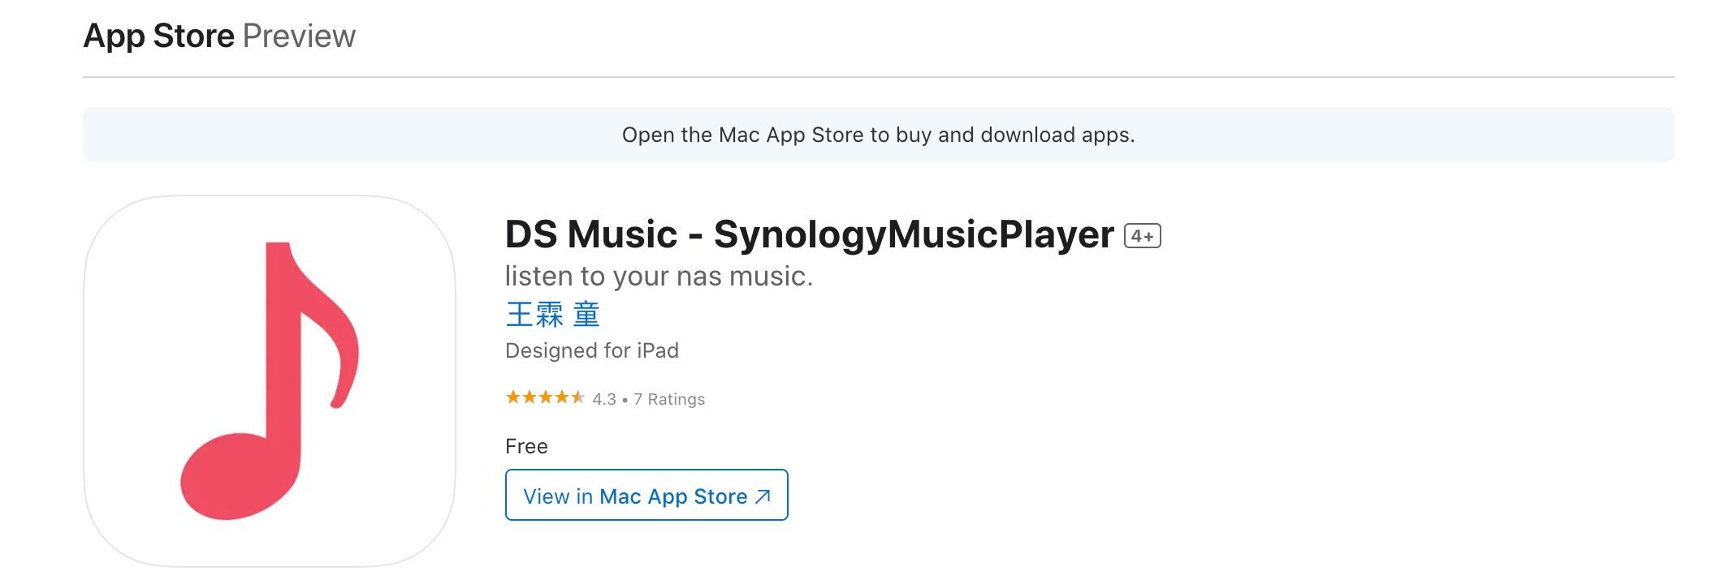Screen dimensions: 1725x584
Task: Open the App Store header link
Action: 158,36
